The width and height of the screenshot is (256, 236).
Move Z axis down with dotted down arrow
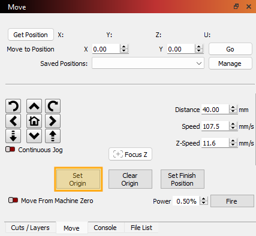pyautogui.click(x=13, y=136)
